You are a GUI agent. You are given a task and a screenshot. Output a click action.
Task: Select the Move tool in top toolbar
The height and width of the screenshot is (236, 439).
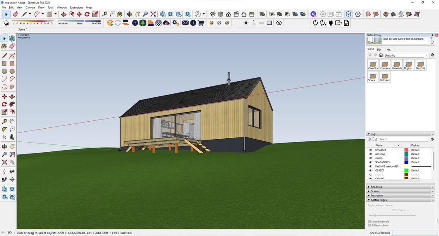pyautogui.click(x=79, y=14)
